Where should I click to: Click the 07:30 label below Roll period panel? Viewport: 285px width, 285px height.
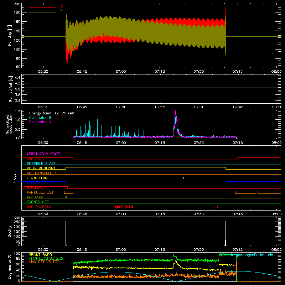coord(199,107)
